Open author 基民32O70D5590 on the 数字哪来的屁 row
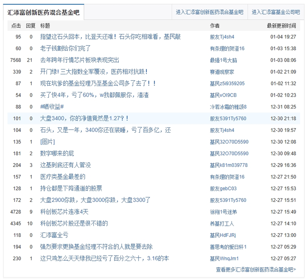The width and height of the screenshot is (306, 279). pyautogui.click(x=229, y=154)
